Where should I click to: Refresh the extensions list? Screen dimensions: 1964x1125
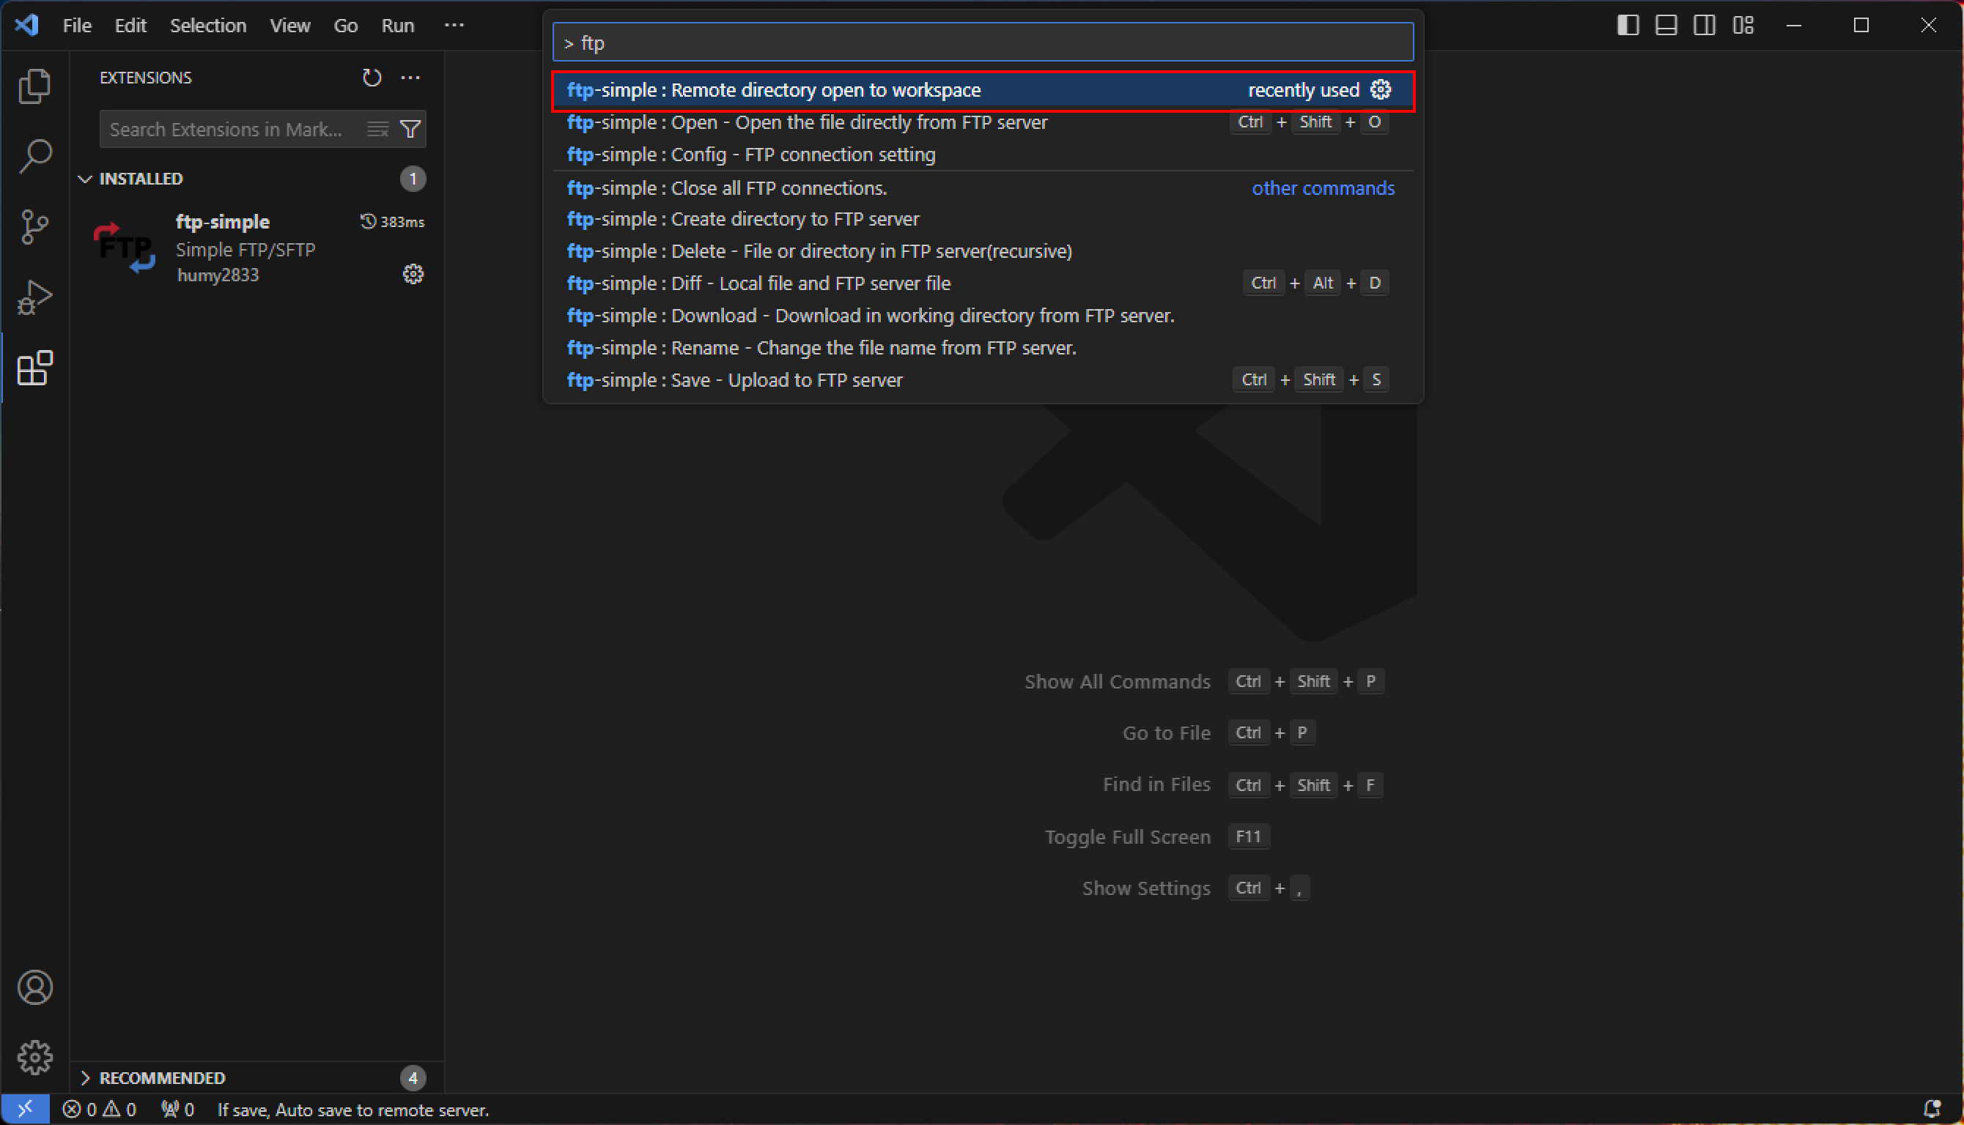(x=372, y=77)
